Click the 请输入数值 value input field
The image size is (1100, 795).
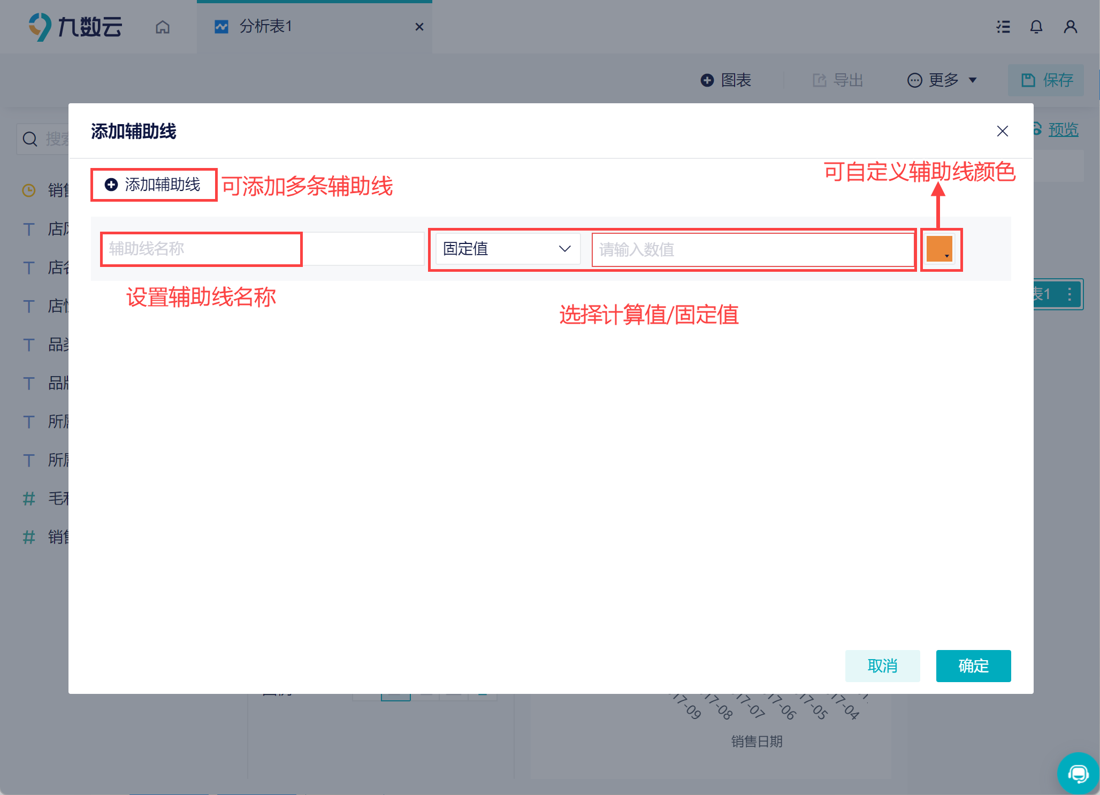click(752, 249)
